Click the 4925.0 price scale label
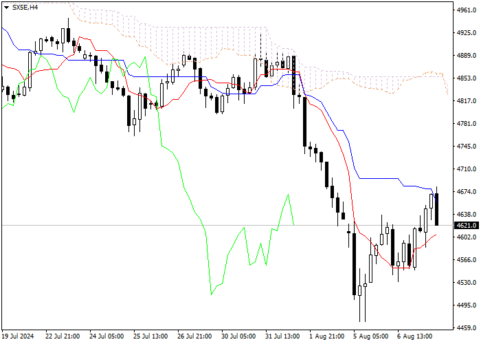481x344 pixels. 467,32
